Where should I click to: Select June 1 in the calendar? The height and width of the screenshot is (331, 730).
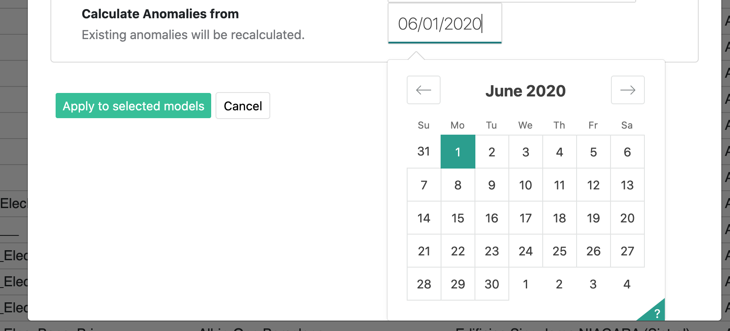[458, 152]
